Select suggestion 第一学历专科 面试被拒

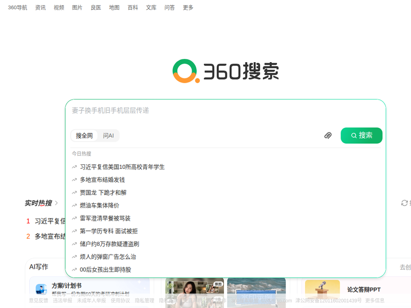pyautogui.click(x=108, y=232)
